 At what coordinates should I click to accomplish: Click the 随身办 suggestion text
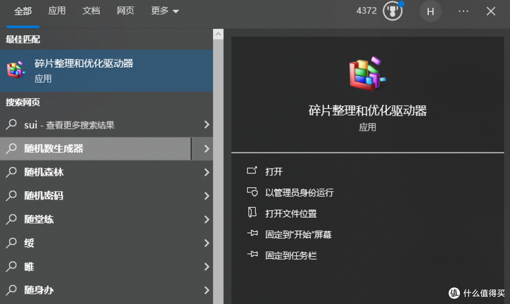tap(39, 290)
